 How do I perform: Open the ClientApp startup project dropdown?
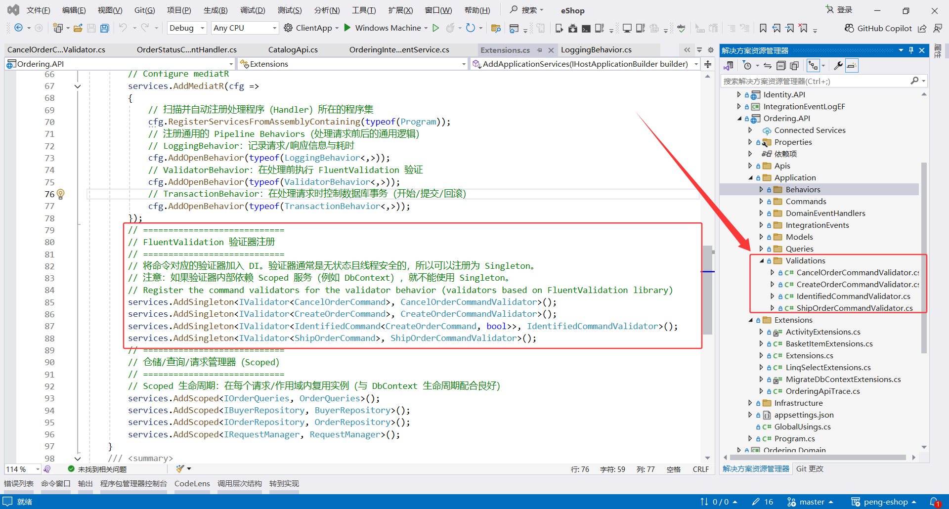click(x=337, y=28)
